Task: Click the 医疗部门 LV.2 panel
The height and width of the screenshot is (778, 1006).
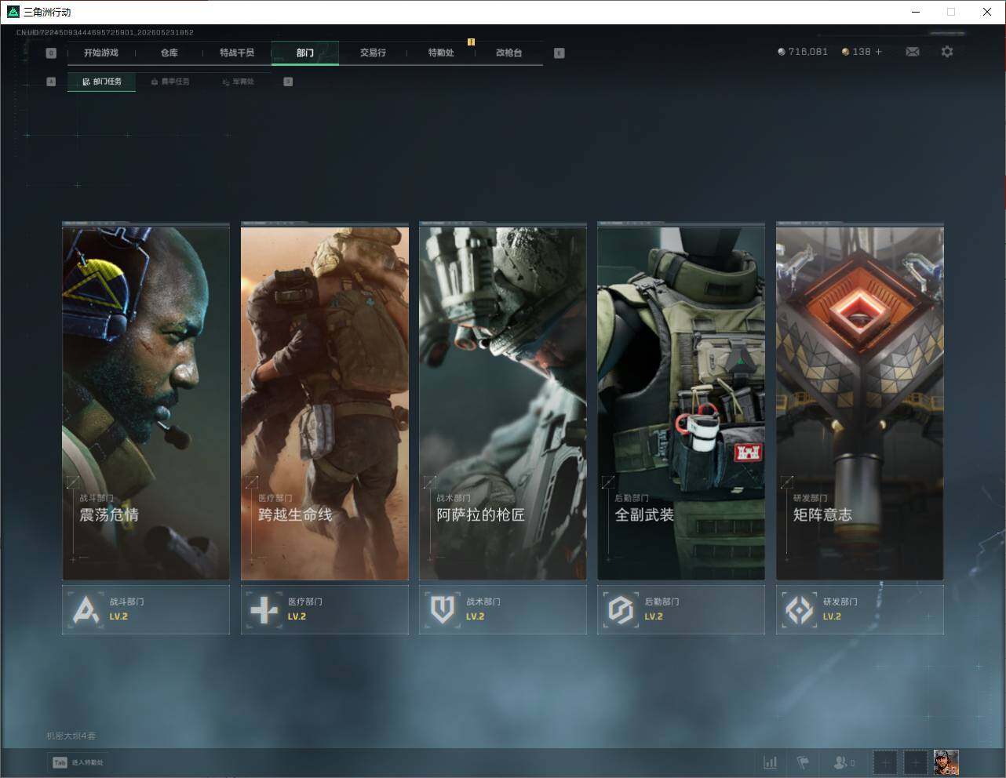Action: [x=325, y=609]
